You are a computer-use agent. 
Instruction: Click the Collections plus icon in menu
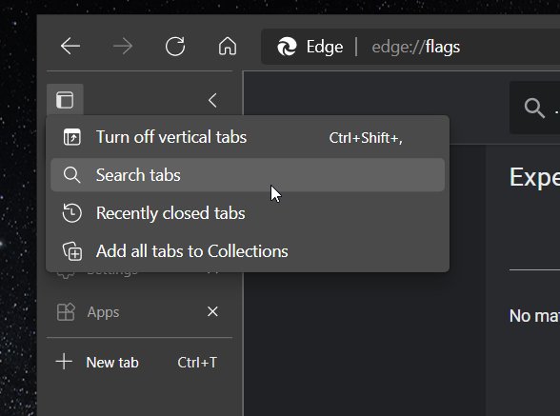tap(72, 251)
